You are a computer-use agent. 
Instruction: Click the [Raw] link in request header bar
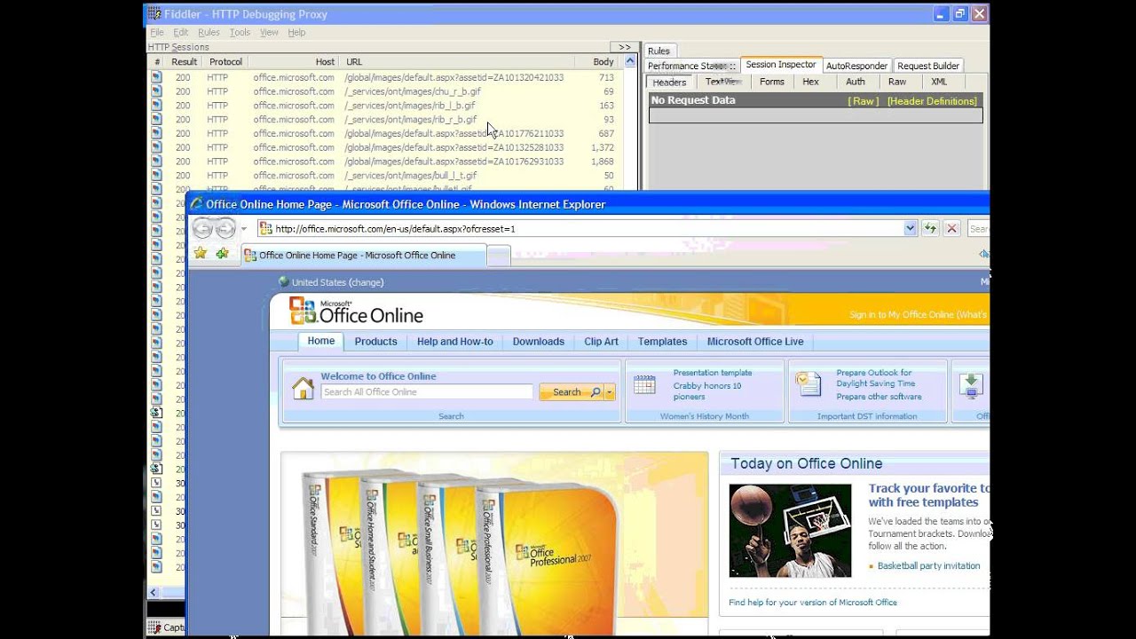pyautogui.click(x=864, y=101)
